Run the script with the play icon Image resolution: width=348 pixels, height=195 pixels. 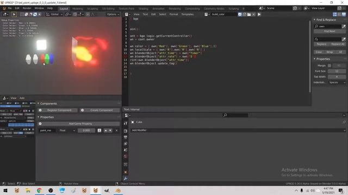pyautogui.click(x=259, y=15)
